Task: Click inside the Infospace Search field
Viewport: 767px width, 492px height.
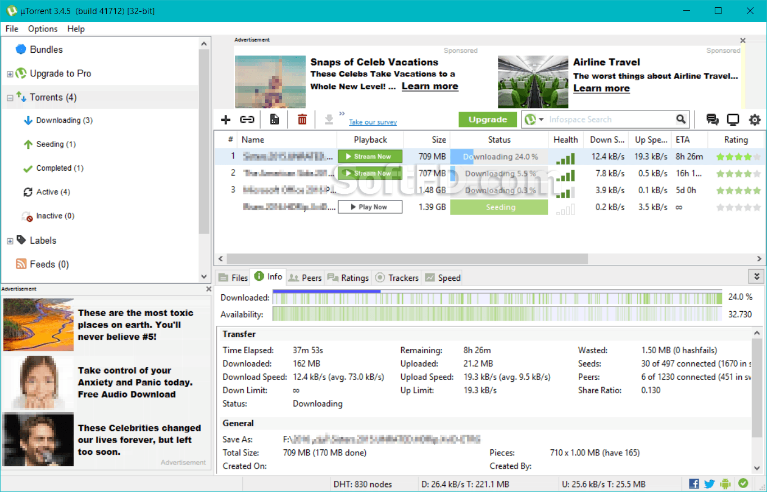Action: click(610, 119)
